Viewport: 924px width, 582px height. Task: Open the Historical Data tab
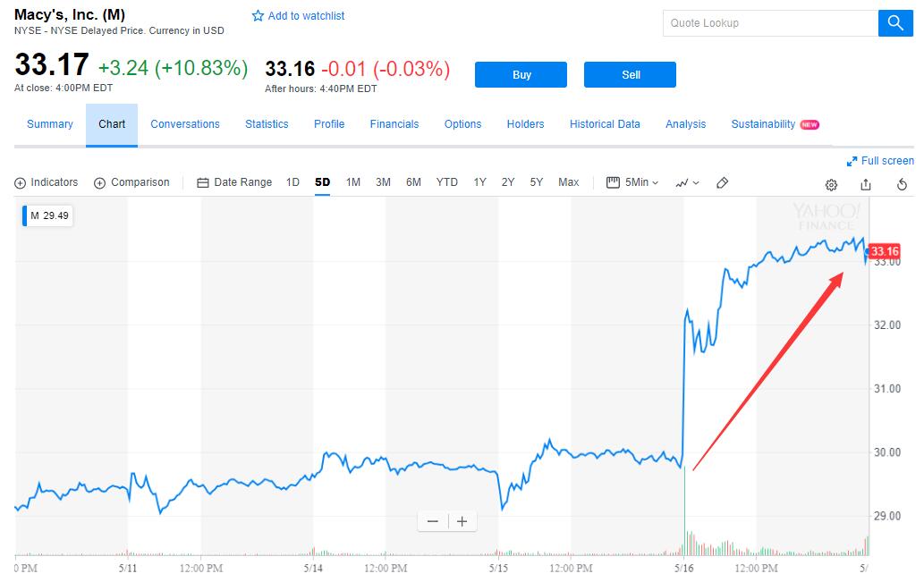pos(605,124)
